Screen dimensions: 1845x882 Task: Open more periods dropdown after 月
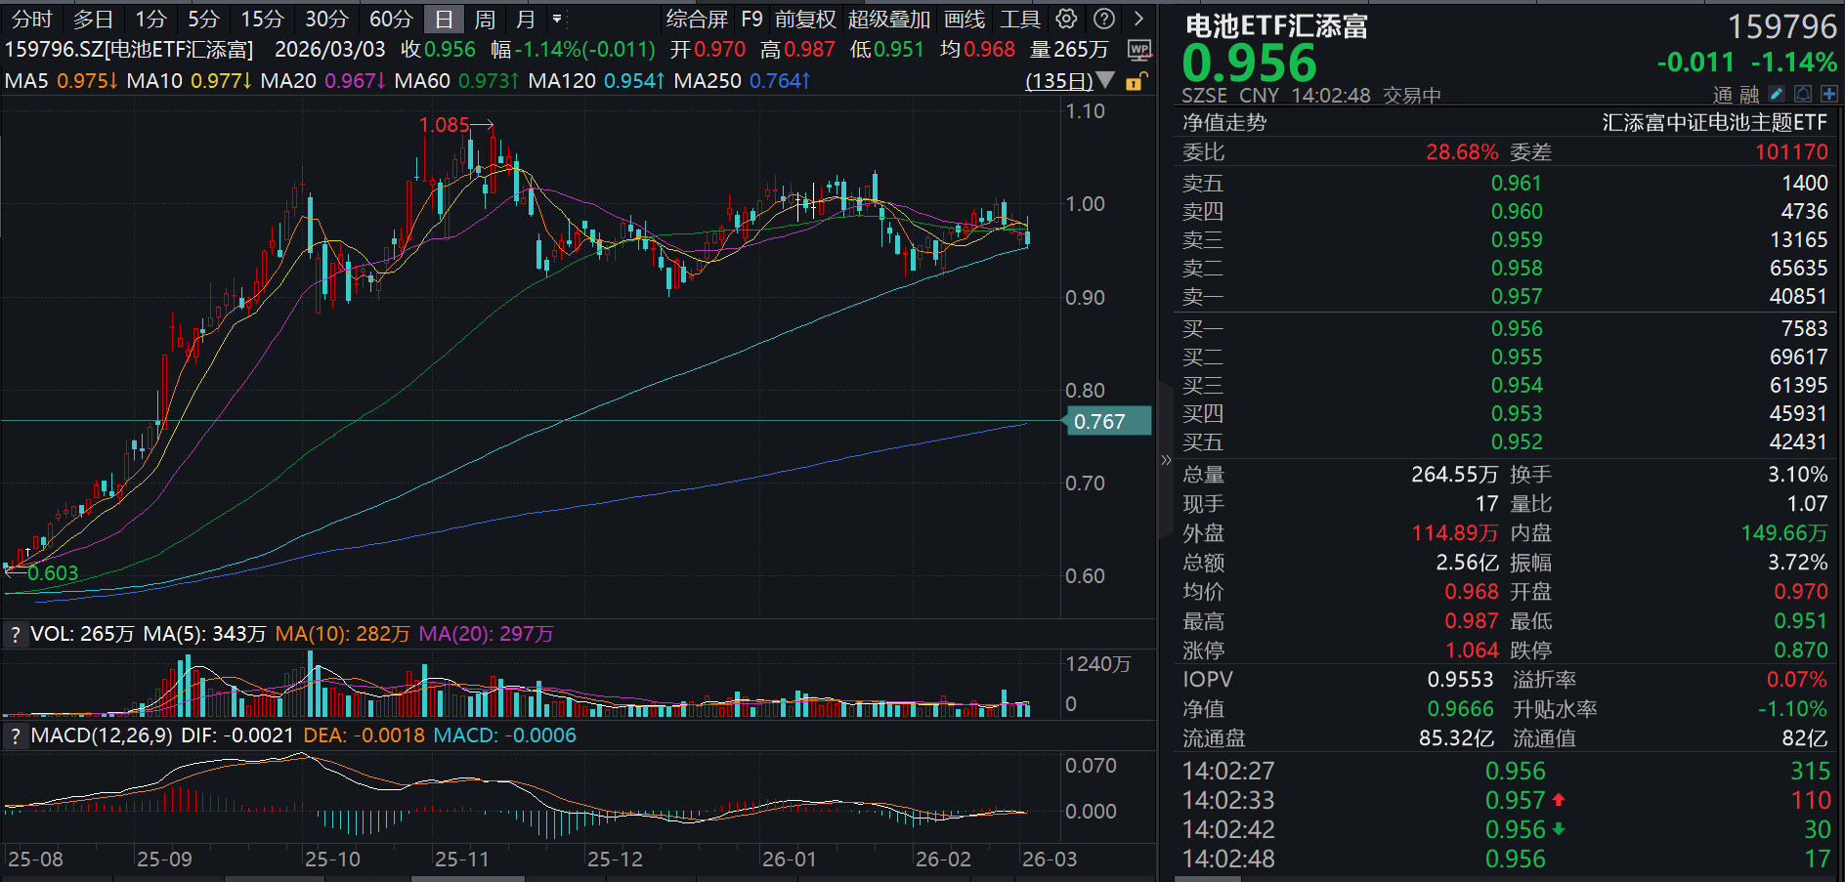click(557, 19)
